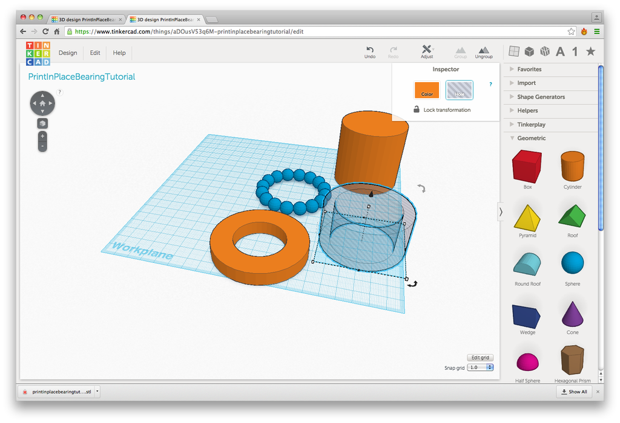Click the fit view cube icon

point(42,123)
